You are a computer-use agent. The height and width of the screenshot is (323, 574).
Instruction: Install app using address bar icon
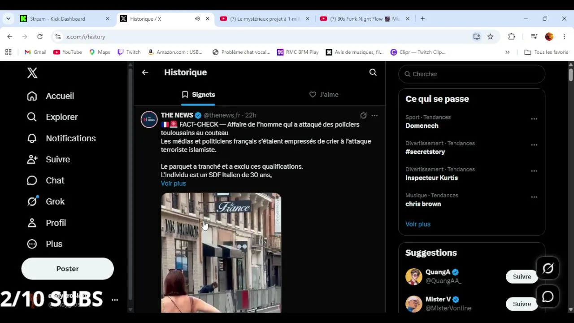(477, 37)
